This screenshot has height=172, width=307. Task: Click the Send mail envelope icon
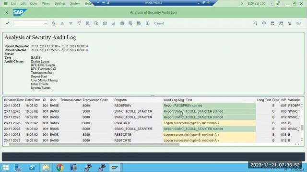pos(105,23)
